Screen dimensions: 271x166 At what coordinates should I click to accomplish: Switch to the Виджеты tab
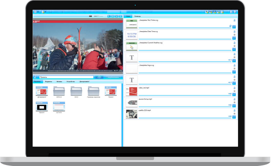49,82
